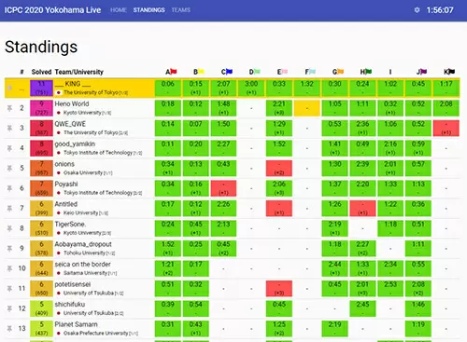Viewport: 467px width, 342px height.
Task: Click the problem C blue flag
Action: point(229,72)
